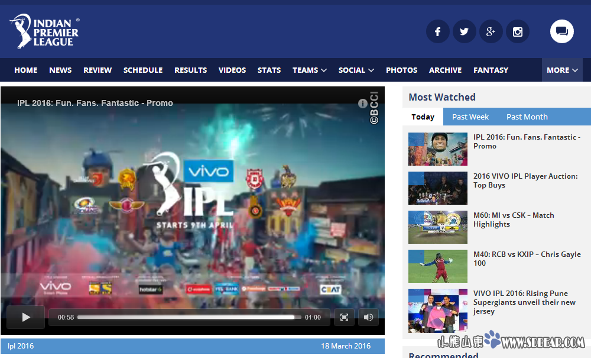This screenshot has width=591, height=358.
Task: Click the 'Ipl 2016' tag below video
Action: coord(21,346)
